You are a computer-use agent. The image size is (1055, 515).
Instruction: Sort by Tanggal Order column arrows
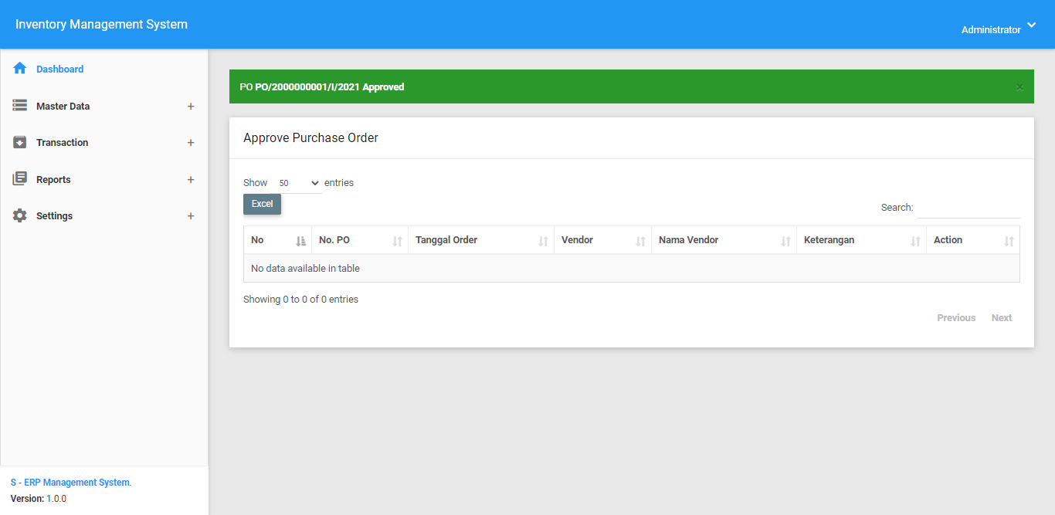pyautogui.click(x=544, y=241)
